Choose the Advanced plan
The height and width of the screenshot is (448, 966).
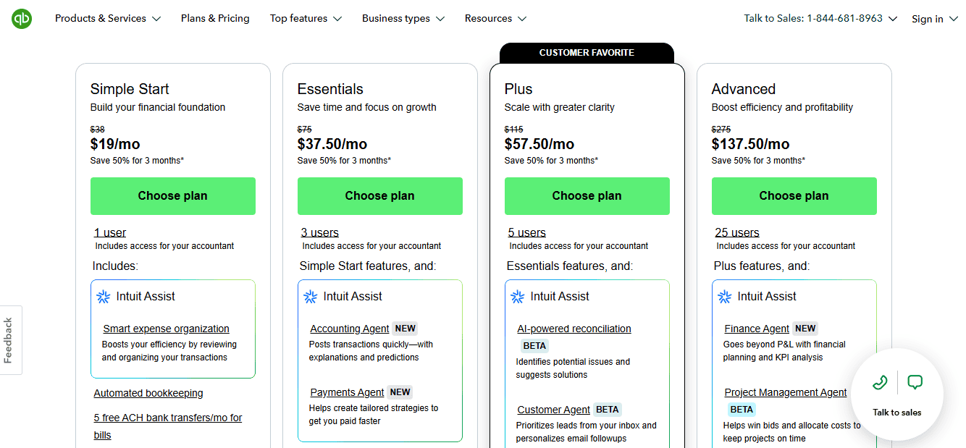coord(794,196)
